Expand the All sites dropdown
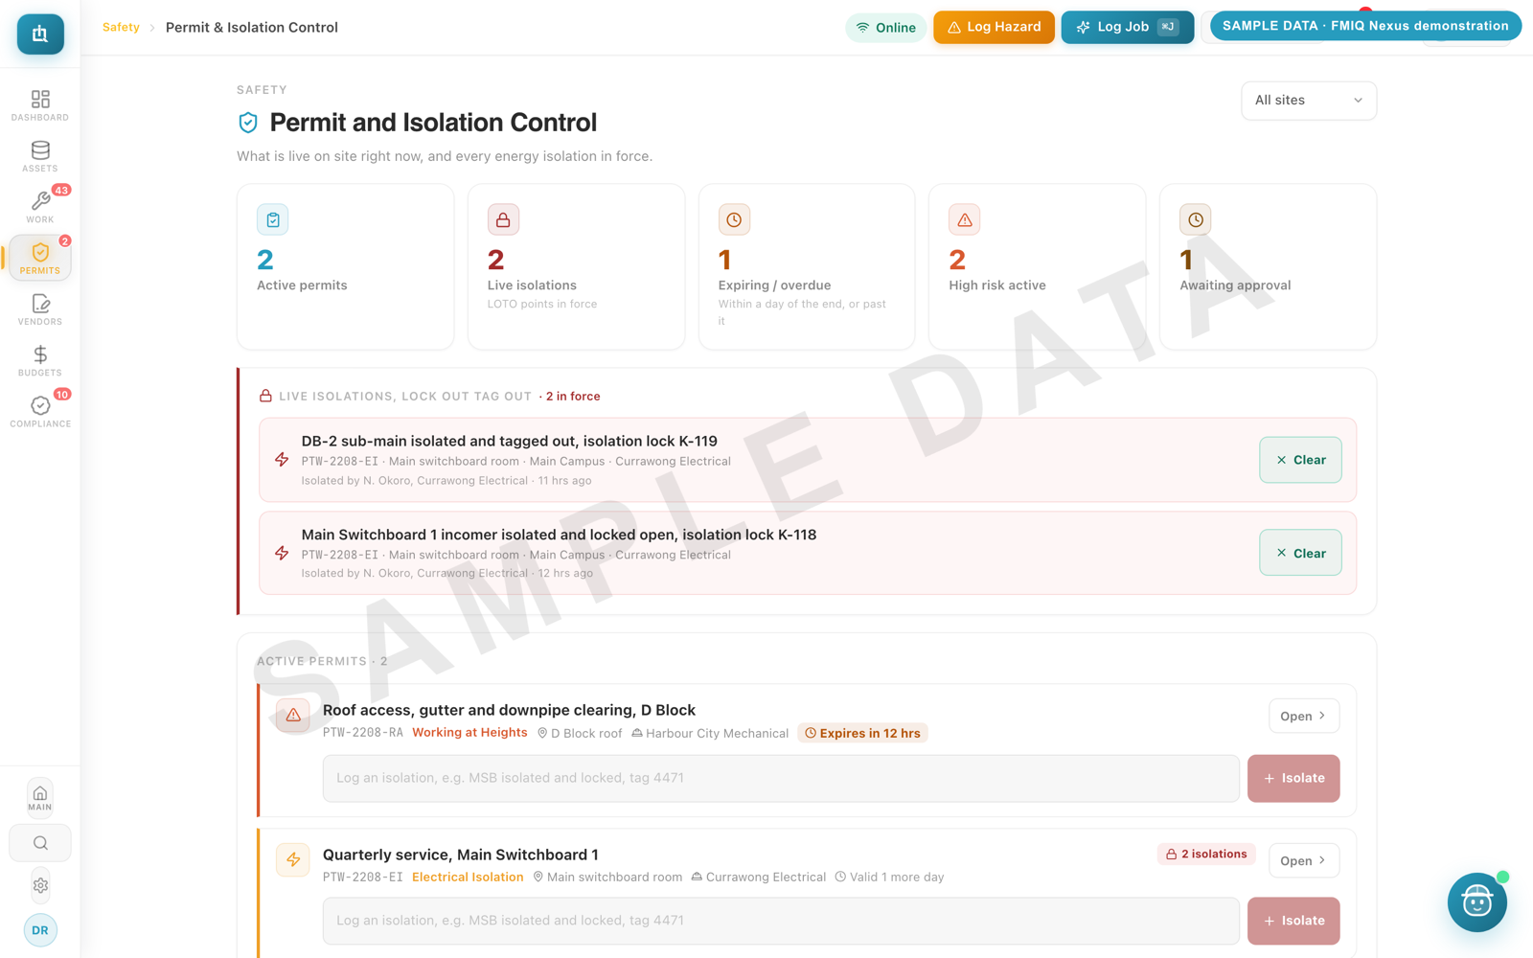The height and width of the screenshot is (958, 1533). tap(1309, 101)
